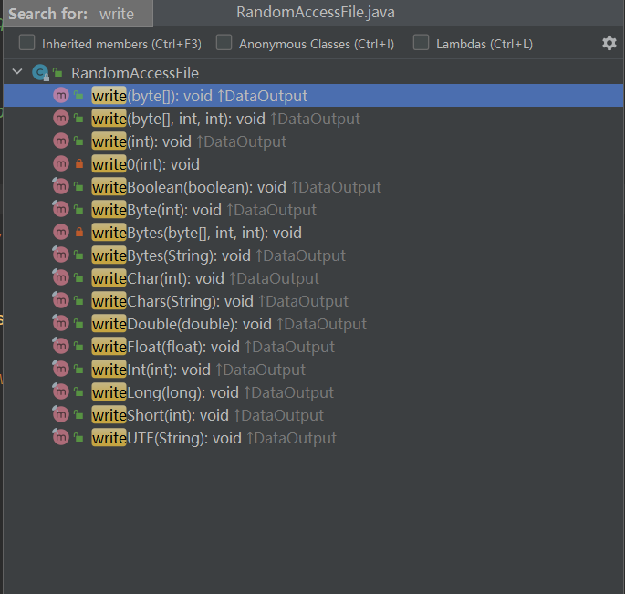This screenshot has height=594, width=625.
Task: Enable the Lambdas checkbox
Action: [x=421, y=43]
